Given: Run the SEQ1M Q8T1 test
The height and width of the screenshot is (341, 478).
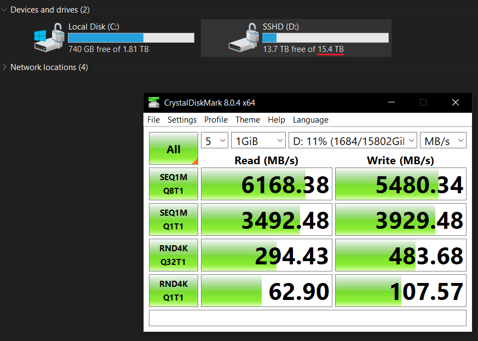Looking at the screenshot, I should coord(174,184).
